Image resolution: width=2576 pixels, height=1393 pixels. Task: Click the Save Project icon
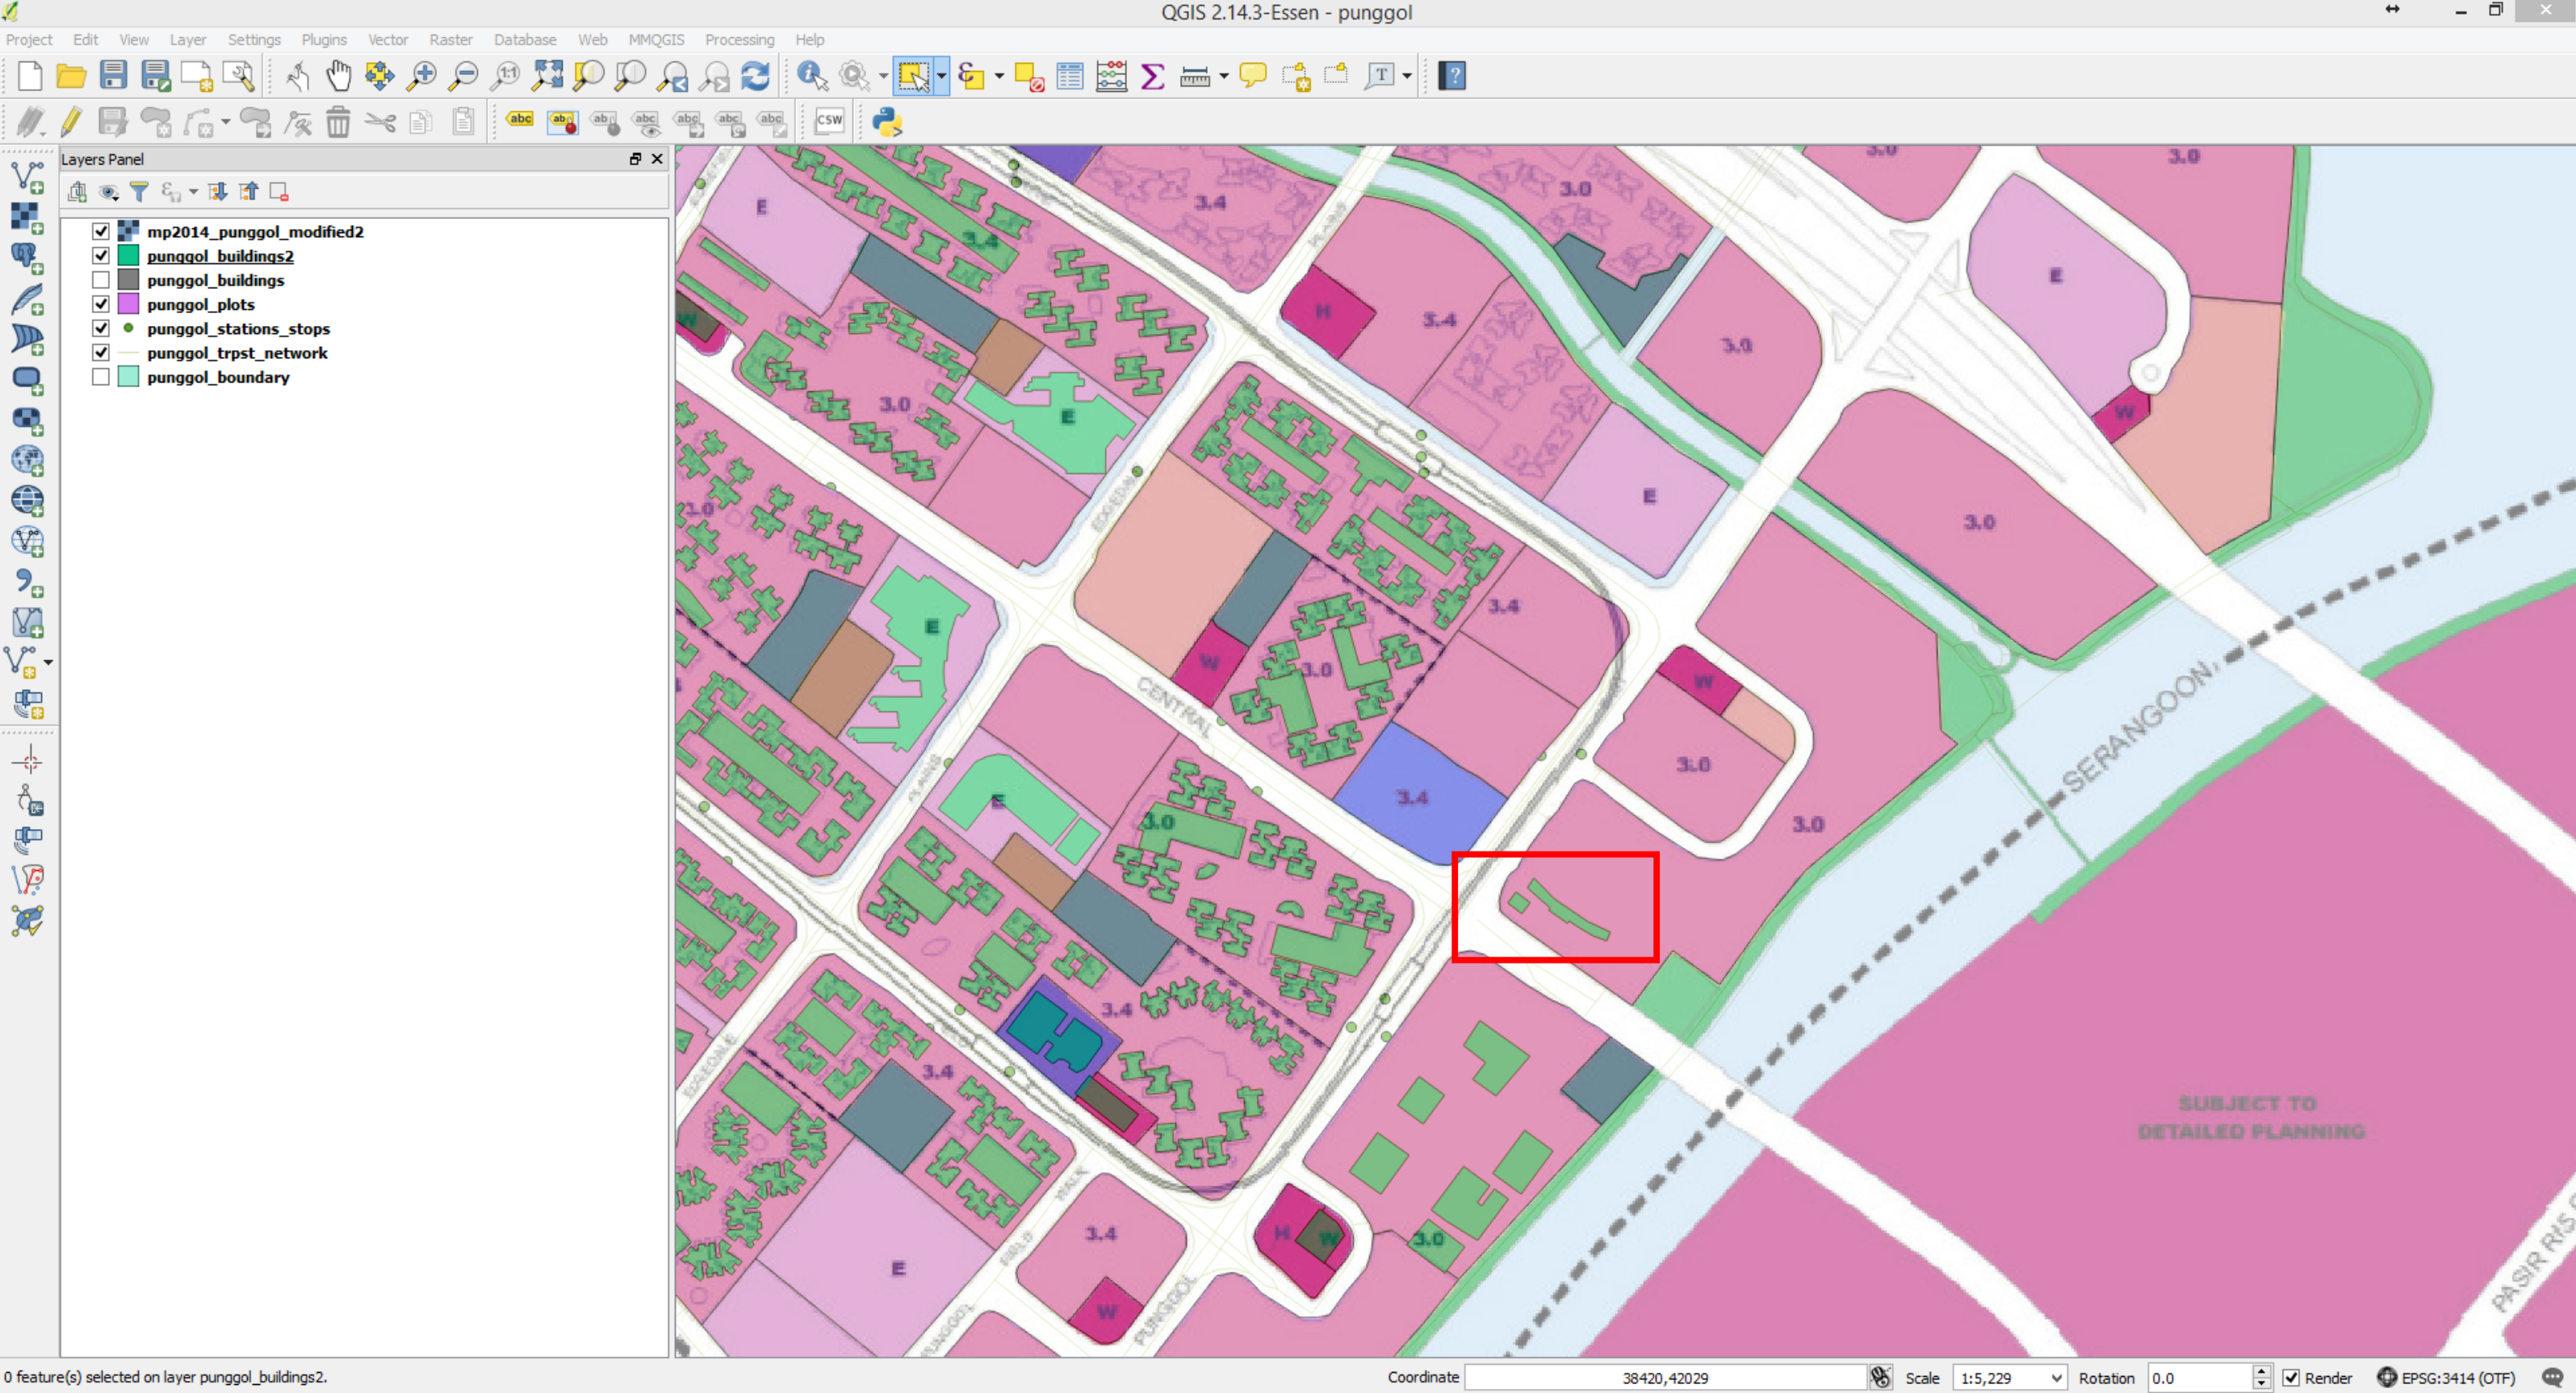(x=113, y=76)
